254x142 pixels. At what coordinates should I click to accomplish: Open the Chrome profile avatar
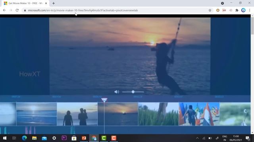click(243, 10)
